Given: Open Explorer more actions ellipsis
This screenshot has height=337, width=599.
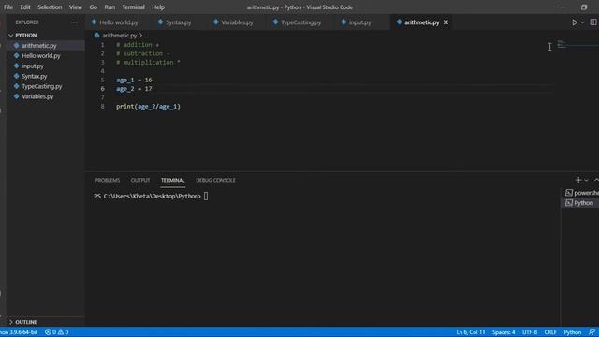Looking at the screenshot, I should click(74, 22).
